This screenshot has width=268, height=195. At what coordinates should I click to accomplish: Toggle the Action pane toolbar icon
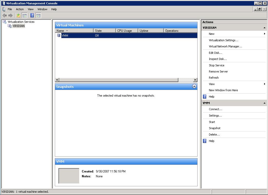pos(38,16)
